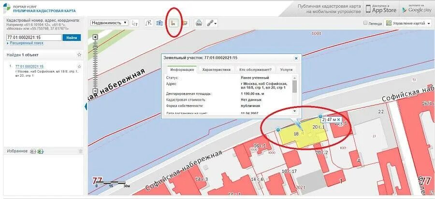435x199 pixels.
Task: Activate the area measurement tool
Action: (x=185, y=23)
